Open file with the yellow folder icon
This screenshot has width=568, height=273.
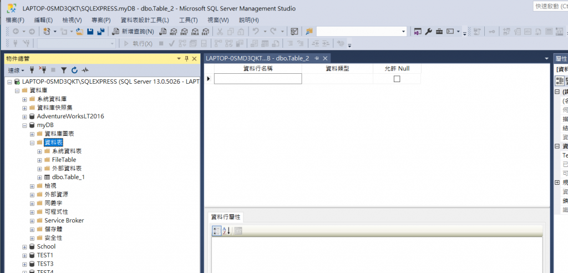click(x=80, y=32)
